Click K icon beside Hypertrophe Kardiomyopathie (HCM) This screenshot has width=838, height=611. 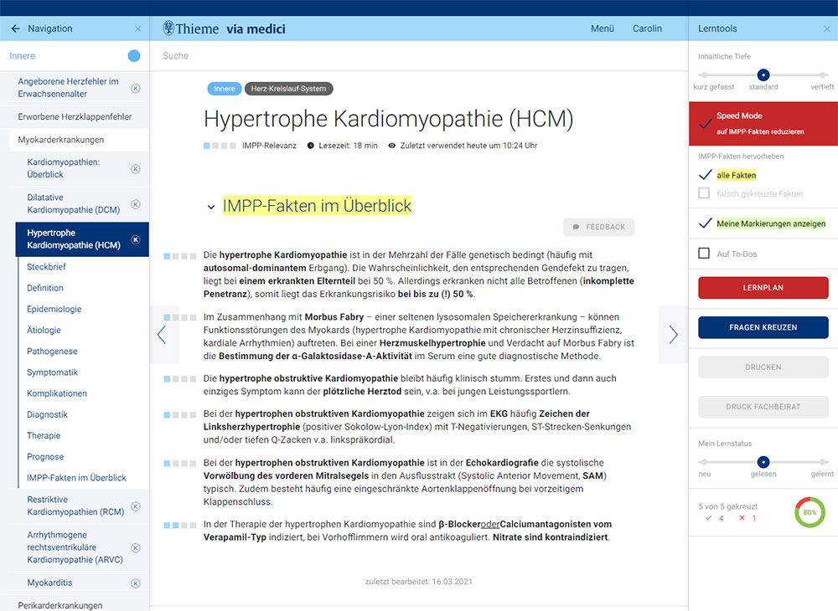(x=136, y=239)
